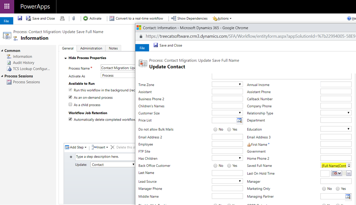Image resolution: width=356 pixels, height=205 pixels.
Task: Select Yes for Marketing Only
Action: pos(338,189)
